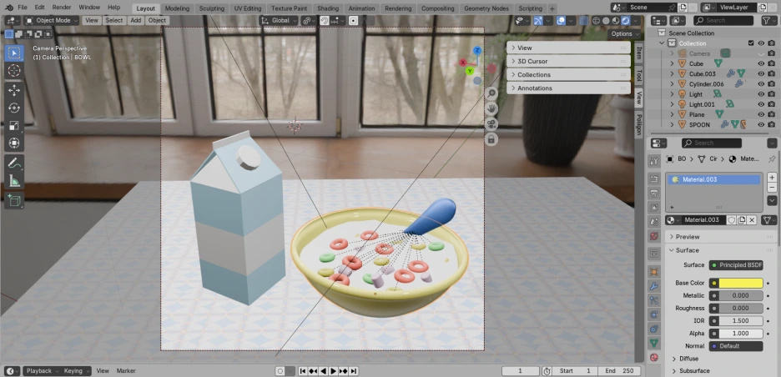The width and height of the screenshot is (781, 377).
Task: Toggle show overlays button
Action: coord(561,20)
